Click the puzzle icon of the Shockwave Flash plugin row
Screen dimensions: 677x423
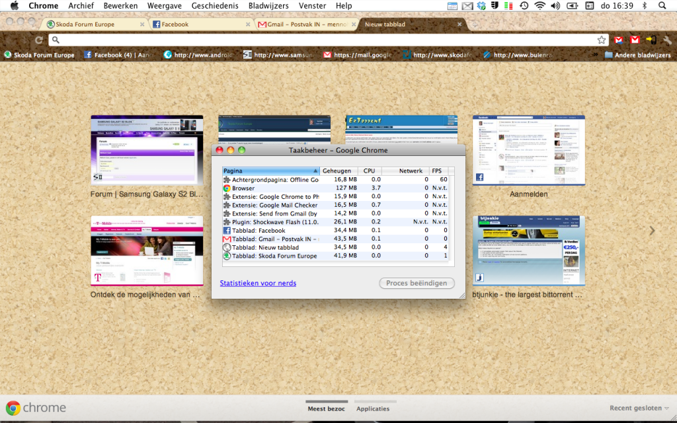tap(227, 222)
